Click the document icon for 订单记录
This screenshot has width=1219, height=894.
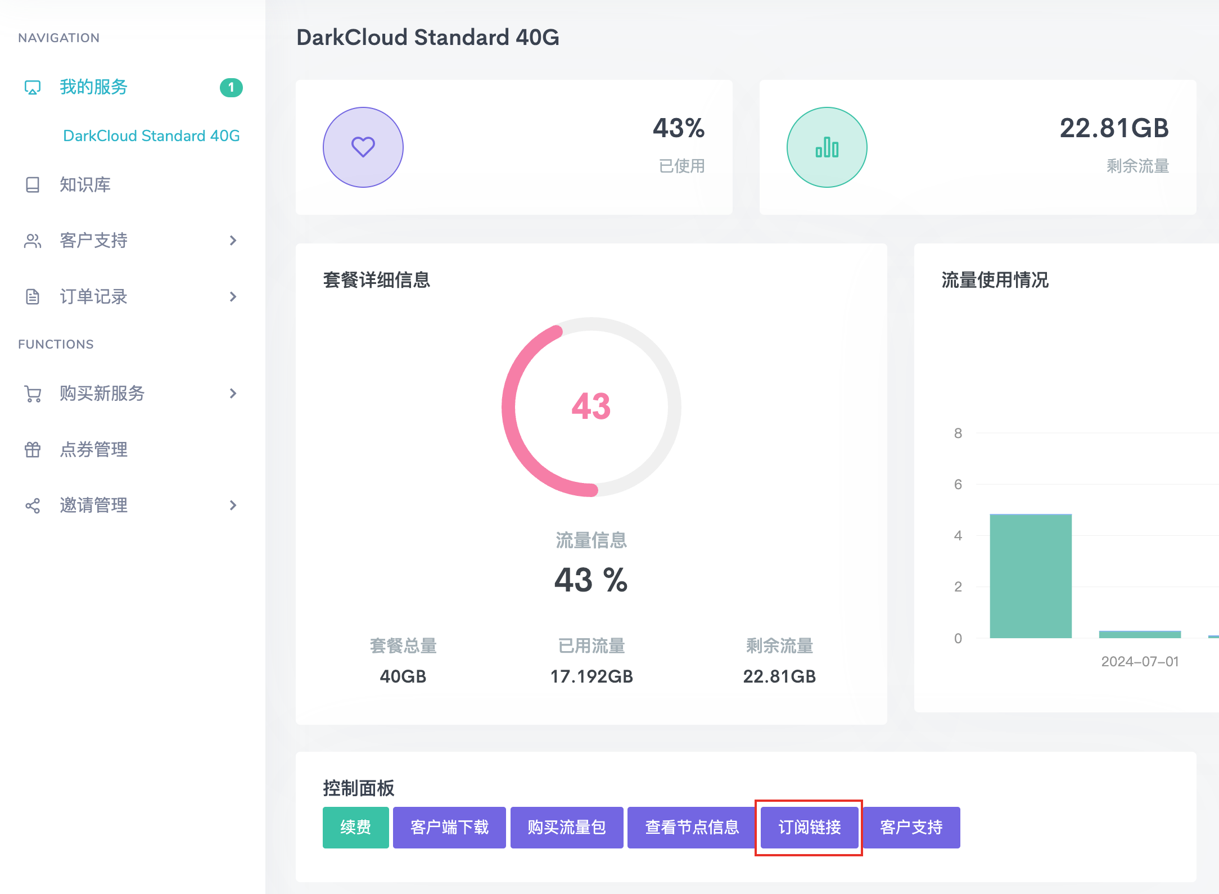(33, 297)
